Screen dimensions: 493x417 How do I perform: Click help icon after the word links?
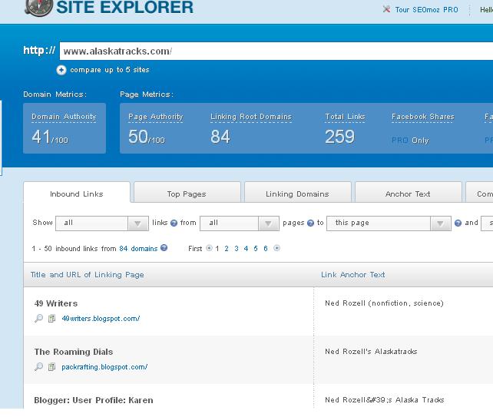[x=174, y=223]
